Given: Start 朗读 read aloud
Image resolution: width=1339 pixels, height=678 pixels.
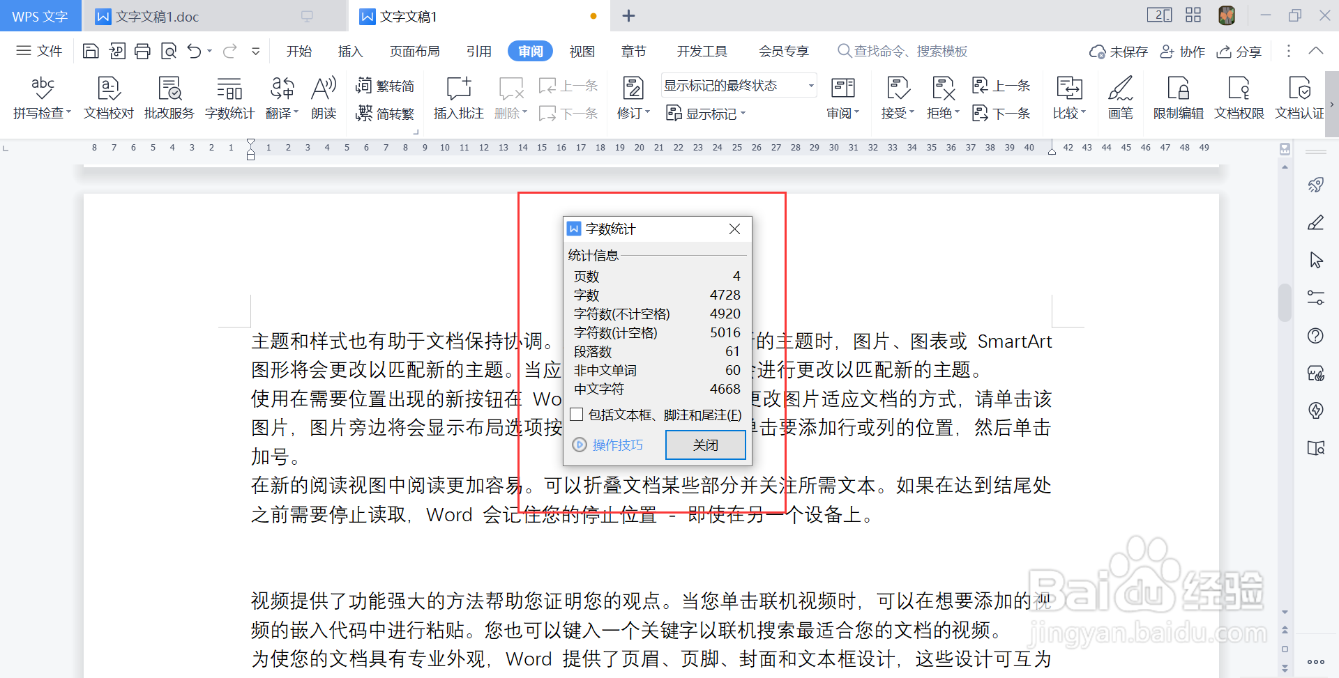Looking at the screenshot, I should pyautogui.click(x=324, y=98).
